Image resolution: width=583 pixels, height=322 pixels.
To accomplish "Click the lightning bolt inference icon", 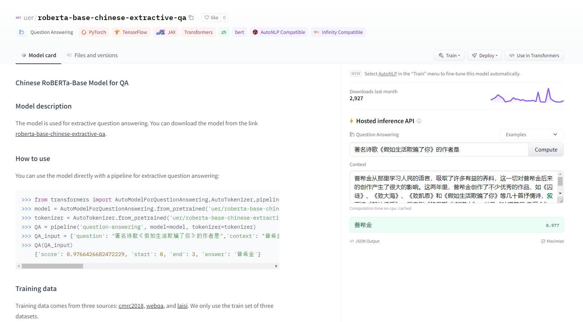I will (x=351, y=121).
